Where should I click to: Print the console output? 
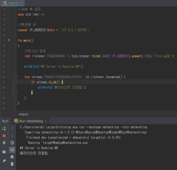(12, 157)
